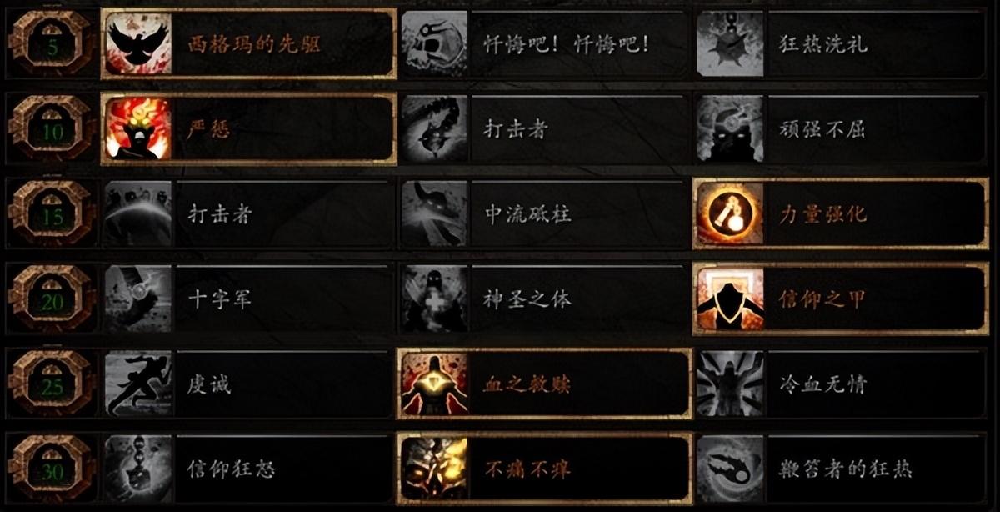Click the bird icon for 西格玛的先驱
The width and height of the screenshot is (1000, 512).
pyautogui.click(x=138, y=43)
